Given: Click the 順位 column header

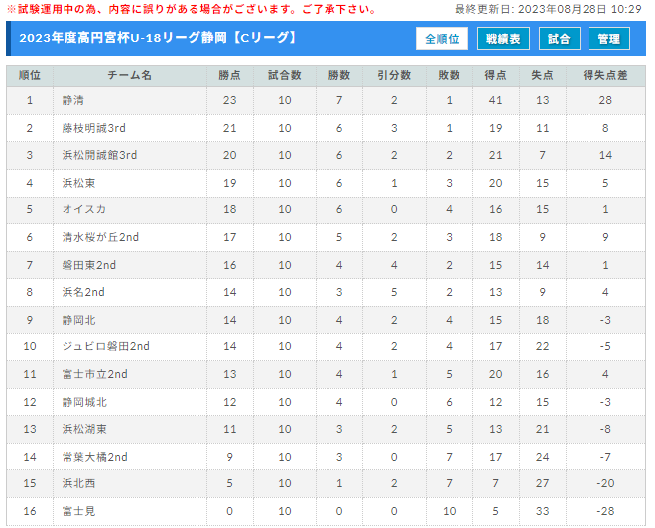Looking at the screenshot, I should pos(30,75).
